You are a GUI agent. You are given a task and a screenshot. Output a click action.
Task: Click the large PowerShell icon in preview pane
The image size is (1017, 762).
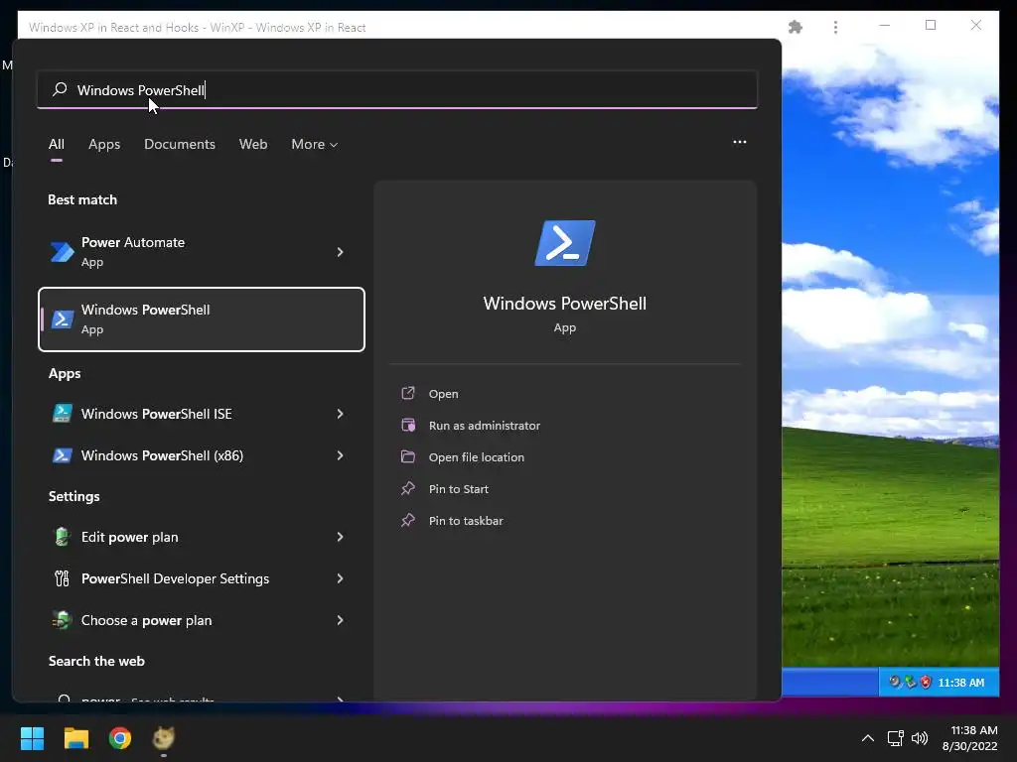tap(565, 243)
